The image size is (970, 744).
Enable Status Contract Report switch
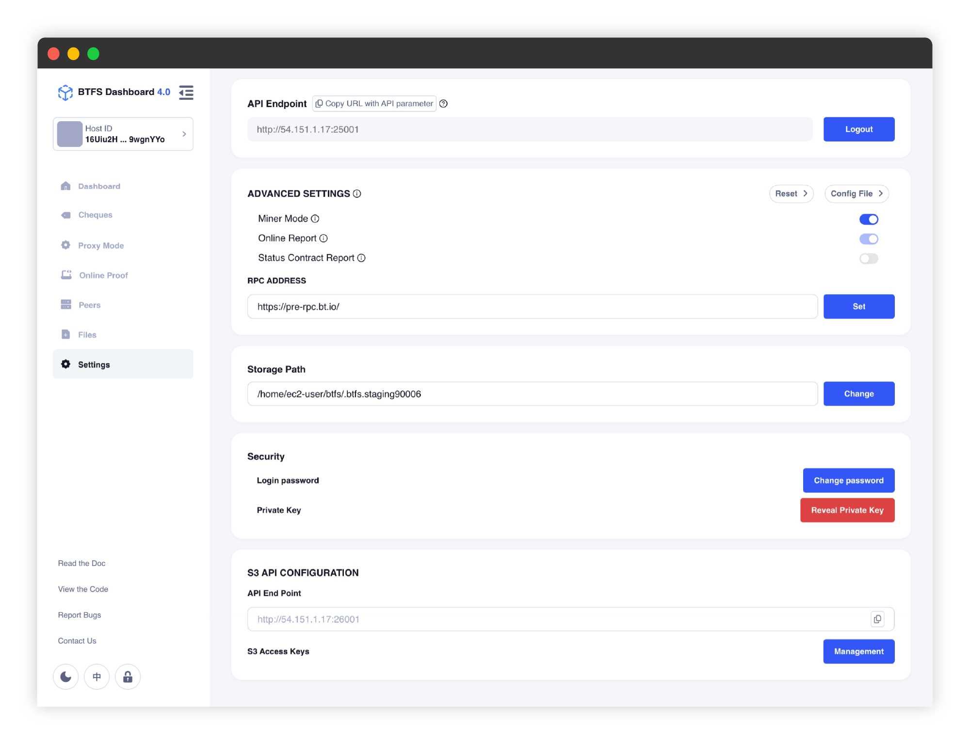coord(869,258)
